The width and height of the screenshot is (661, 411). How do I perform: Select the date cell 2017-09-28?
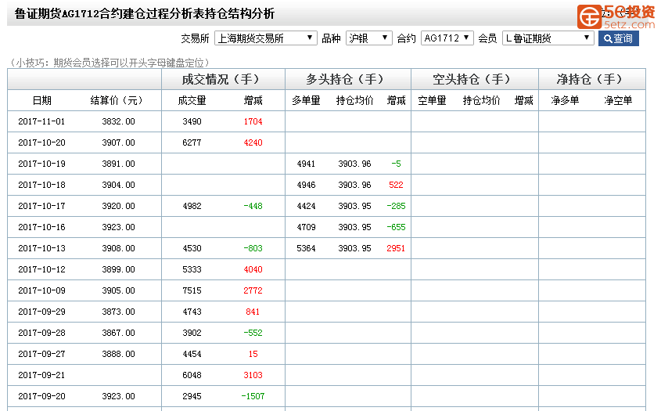(x=41, y=333)
